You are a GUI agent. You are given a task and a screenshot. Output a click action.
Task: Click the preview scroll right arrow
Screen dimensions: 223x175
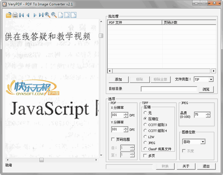(96, 160)
